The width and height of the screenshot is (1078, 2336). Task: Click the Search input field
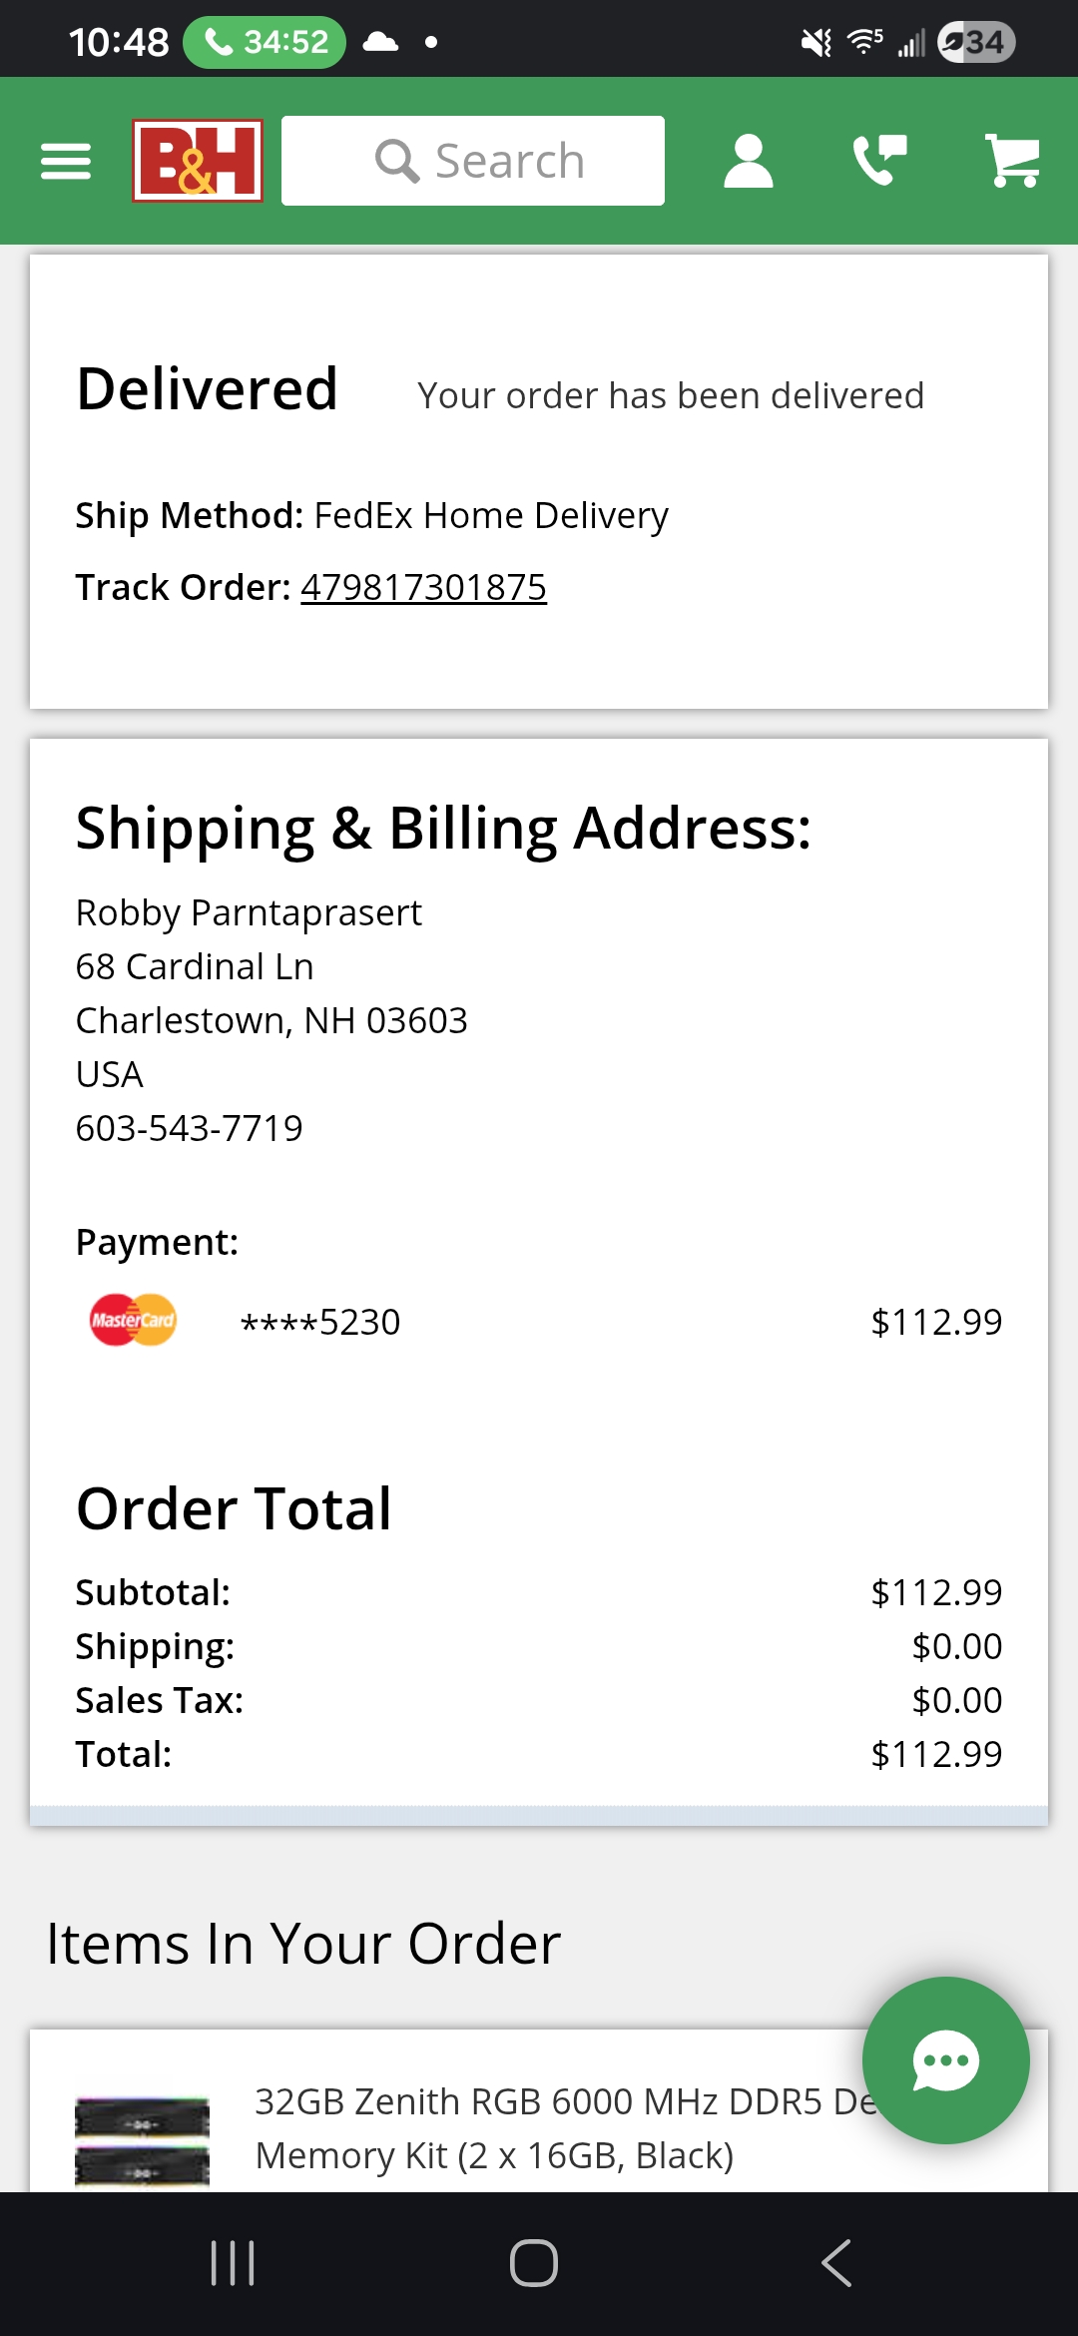tap(509, 161)
